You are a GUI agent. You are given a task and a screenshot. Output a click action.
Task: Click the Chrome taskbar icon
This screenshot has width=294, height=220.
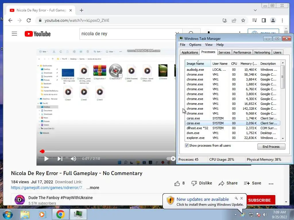[60, 214]
